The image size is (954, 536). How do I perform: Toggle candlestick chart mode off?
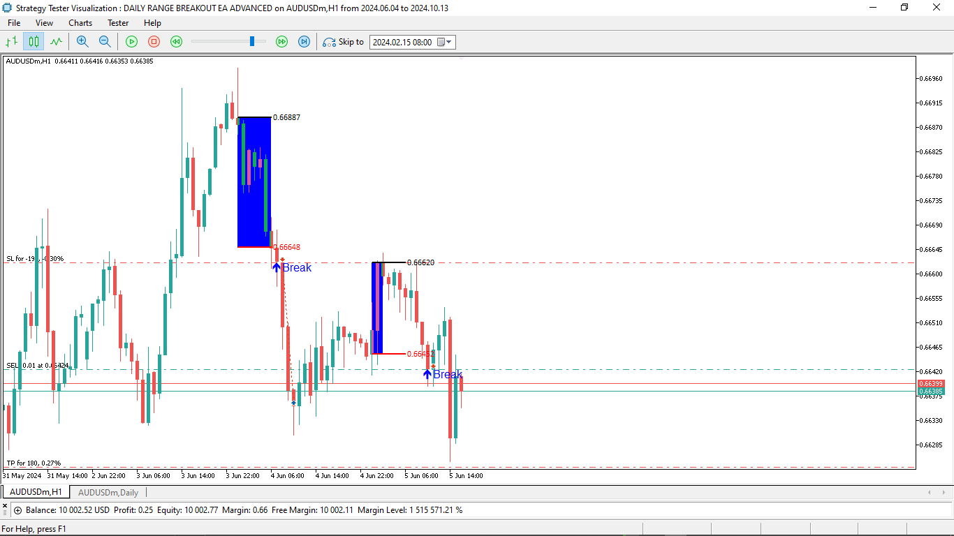coord(33,42)
